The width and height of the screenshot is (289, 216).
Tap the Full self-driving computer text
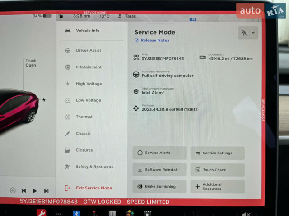tap(168, 76)
